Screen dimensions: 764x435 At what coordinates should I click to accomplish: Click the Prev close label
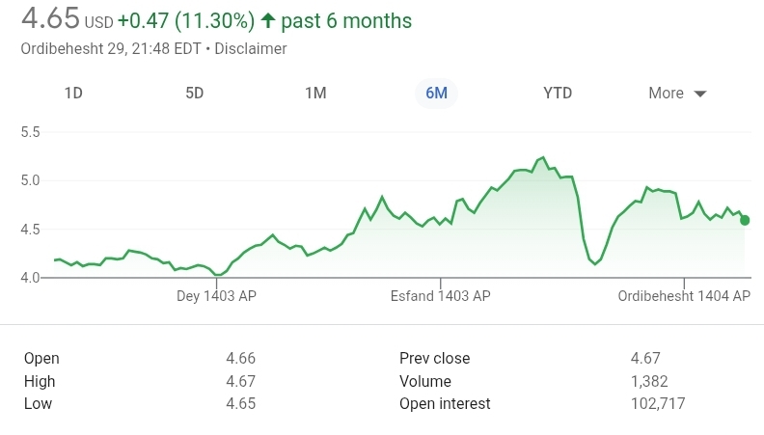(x=435, y=358)
